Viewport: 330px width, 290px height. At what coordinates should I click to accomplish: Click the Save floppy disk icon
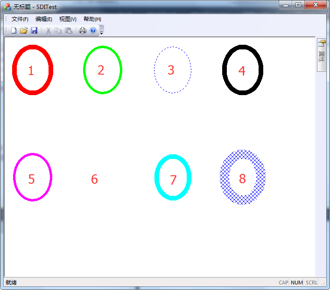[34, 30]
